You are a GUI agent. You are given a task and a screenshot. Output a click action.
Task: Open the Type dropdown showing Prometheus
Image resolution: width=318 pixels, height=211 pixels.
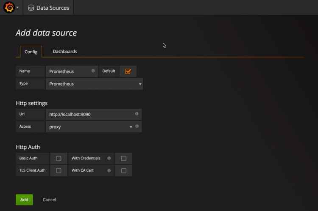pyautogui.click(x=94, y=84)
